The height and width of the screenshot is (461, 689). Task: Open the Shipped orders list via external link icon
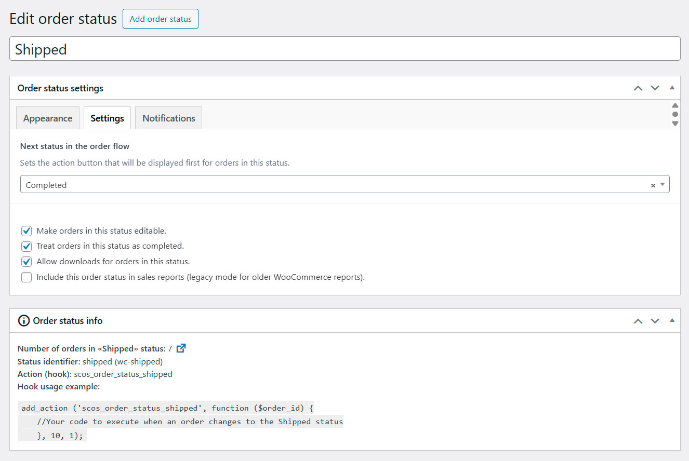(x=180, y=348)
